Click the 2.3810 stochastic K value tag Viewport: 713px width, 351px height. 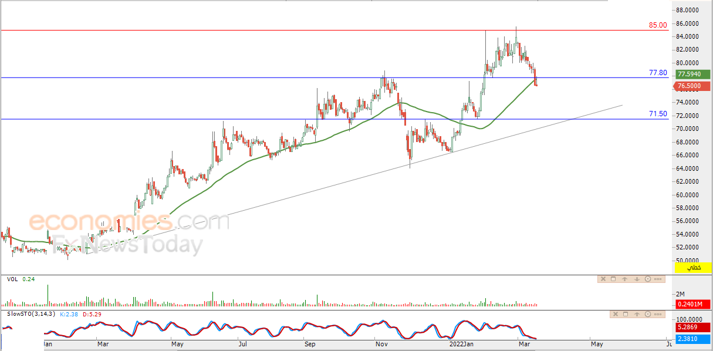tap(693, 339)
